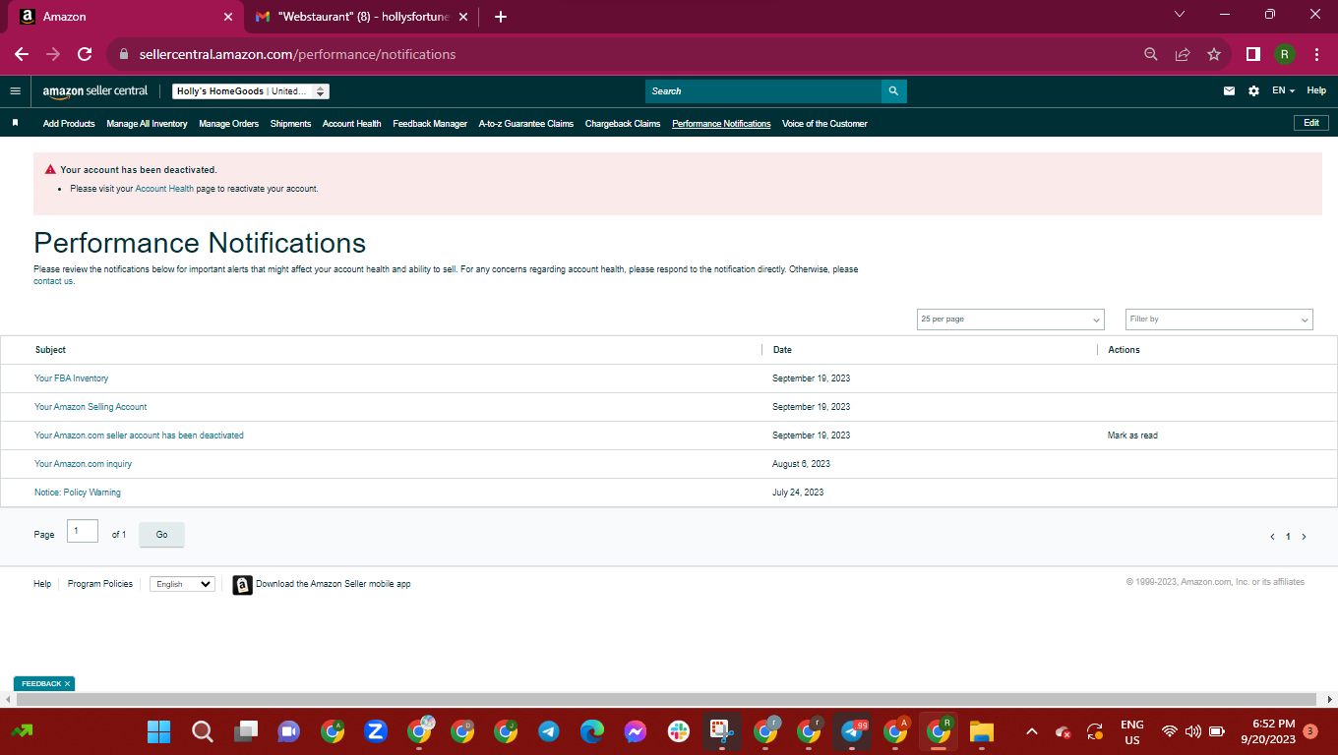The height and width of the screenshot is (755, 1338).
Task: Expand the 25 per page dropdown
Action: [x=1010, y=319]
